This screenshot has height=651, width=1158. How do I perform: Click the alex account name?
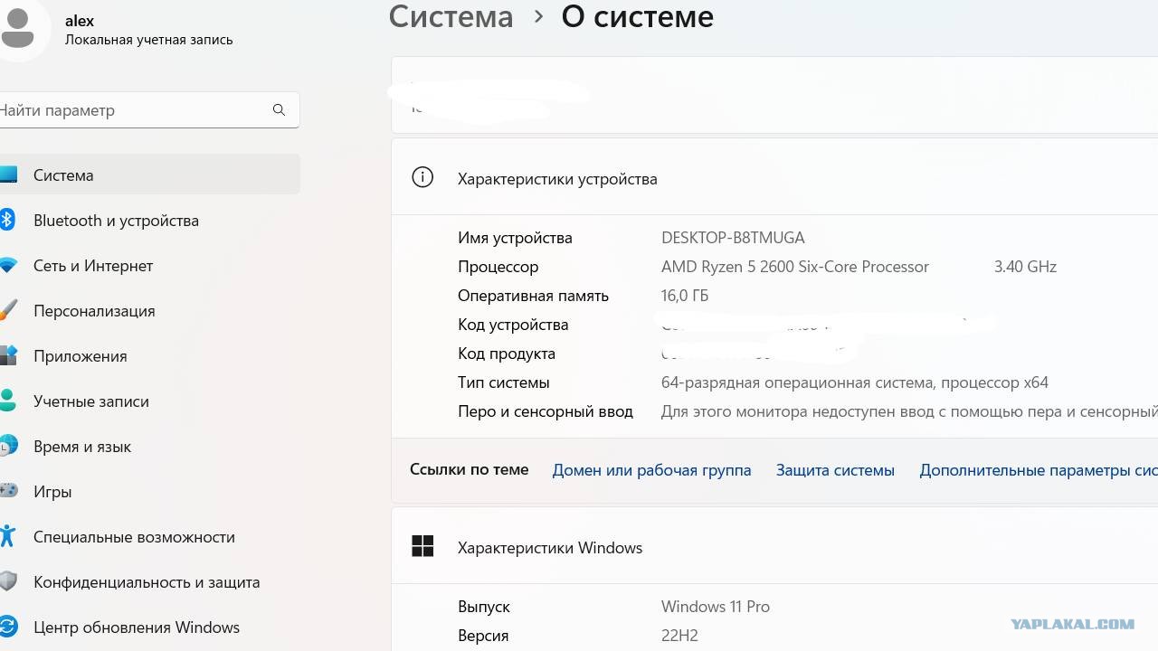coord(80,21)
